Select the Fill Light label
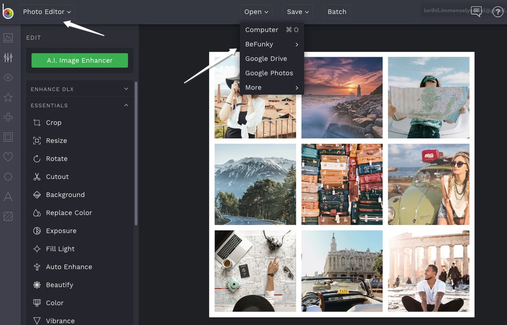The width and height of the screenshot is (507, 325). click(x=60, y=249)
